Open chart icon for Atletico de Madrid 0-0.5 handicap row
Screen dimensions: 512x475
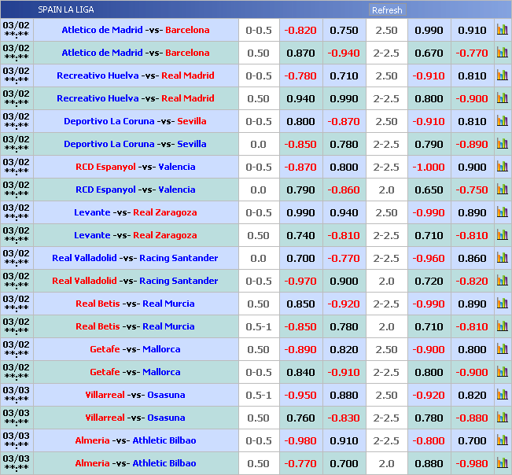tap(502, 30)
